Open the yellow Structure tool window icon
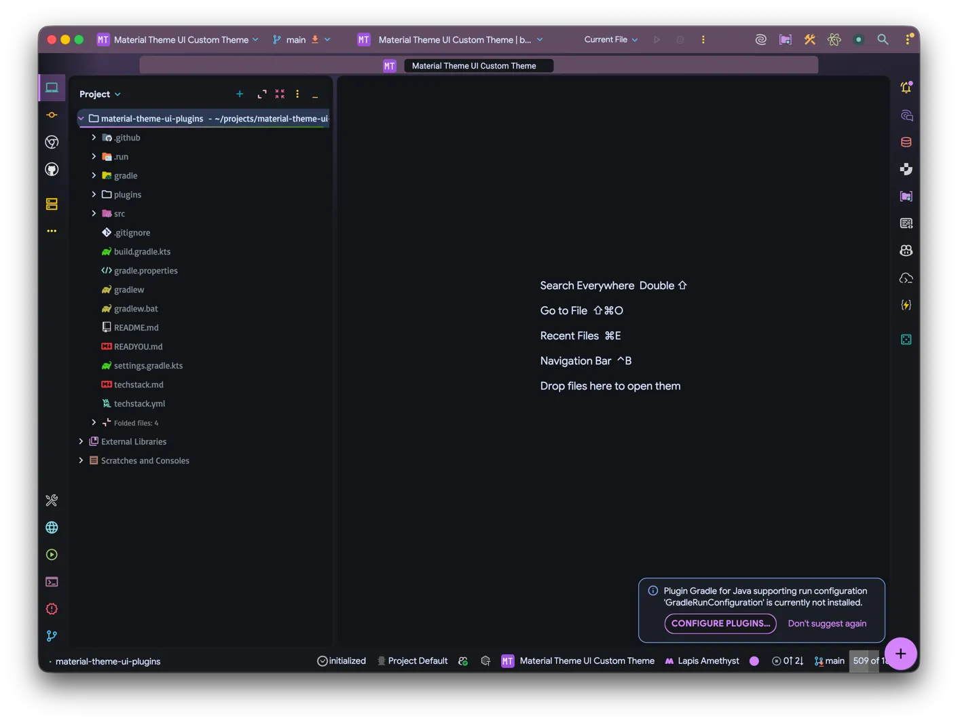This screenshot has width=958, height=723. coord(52,204)
